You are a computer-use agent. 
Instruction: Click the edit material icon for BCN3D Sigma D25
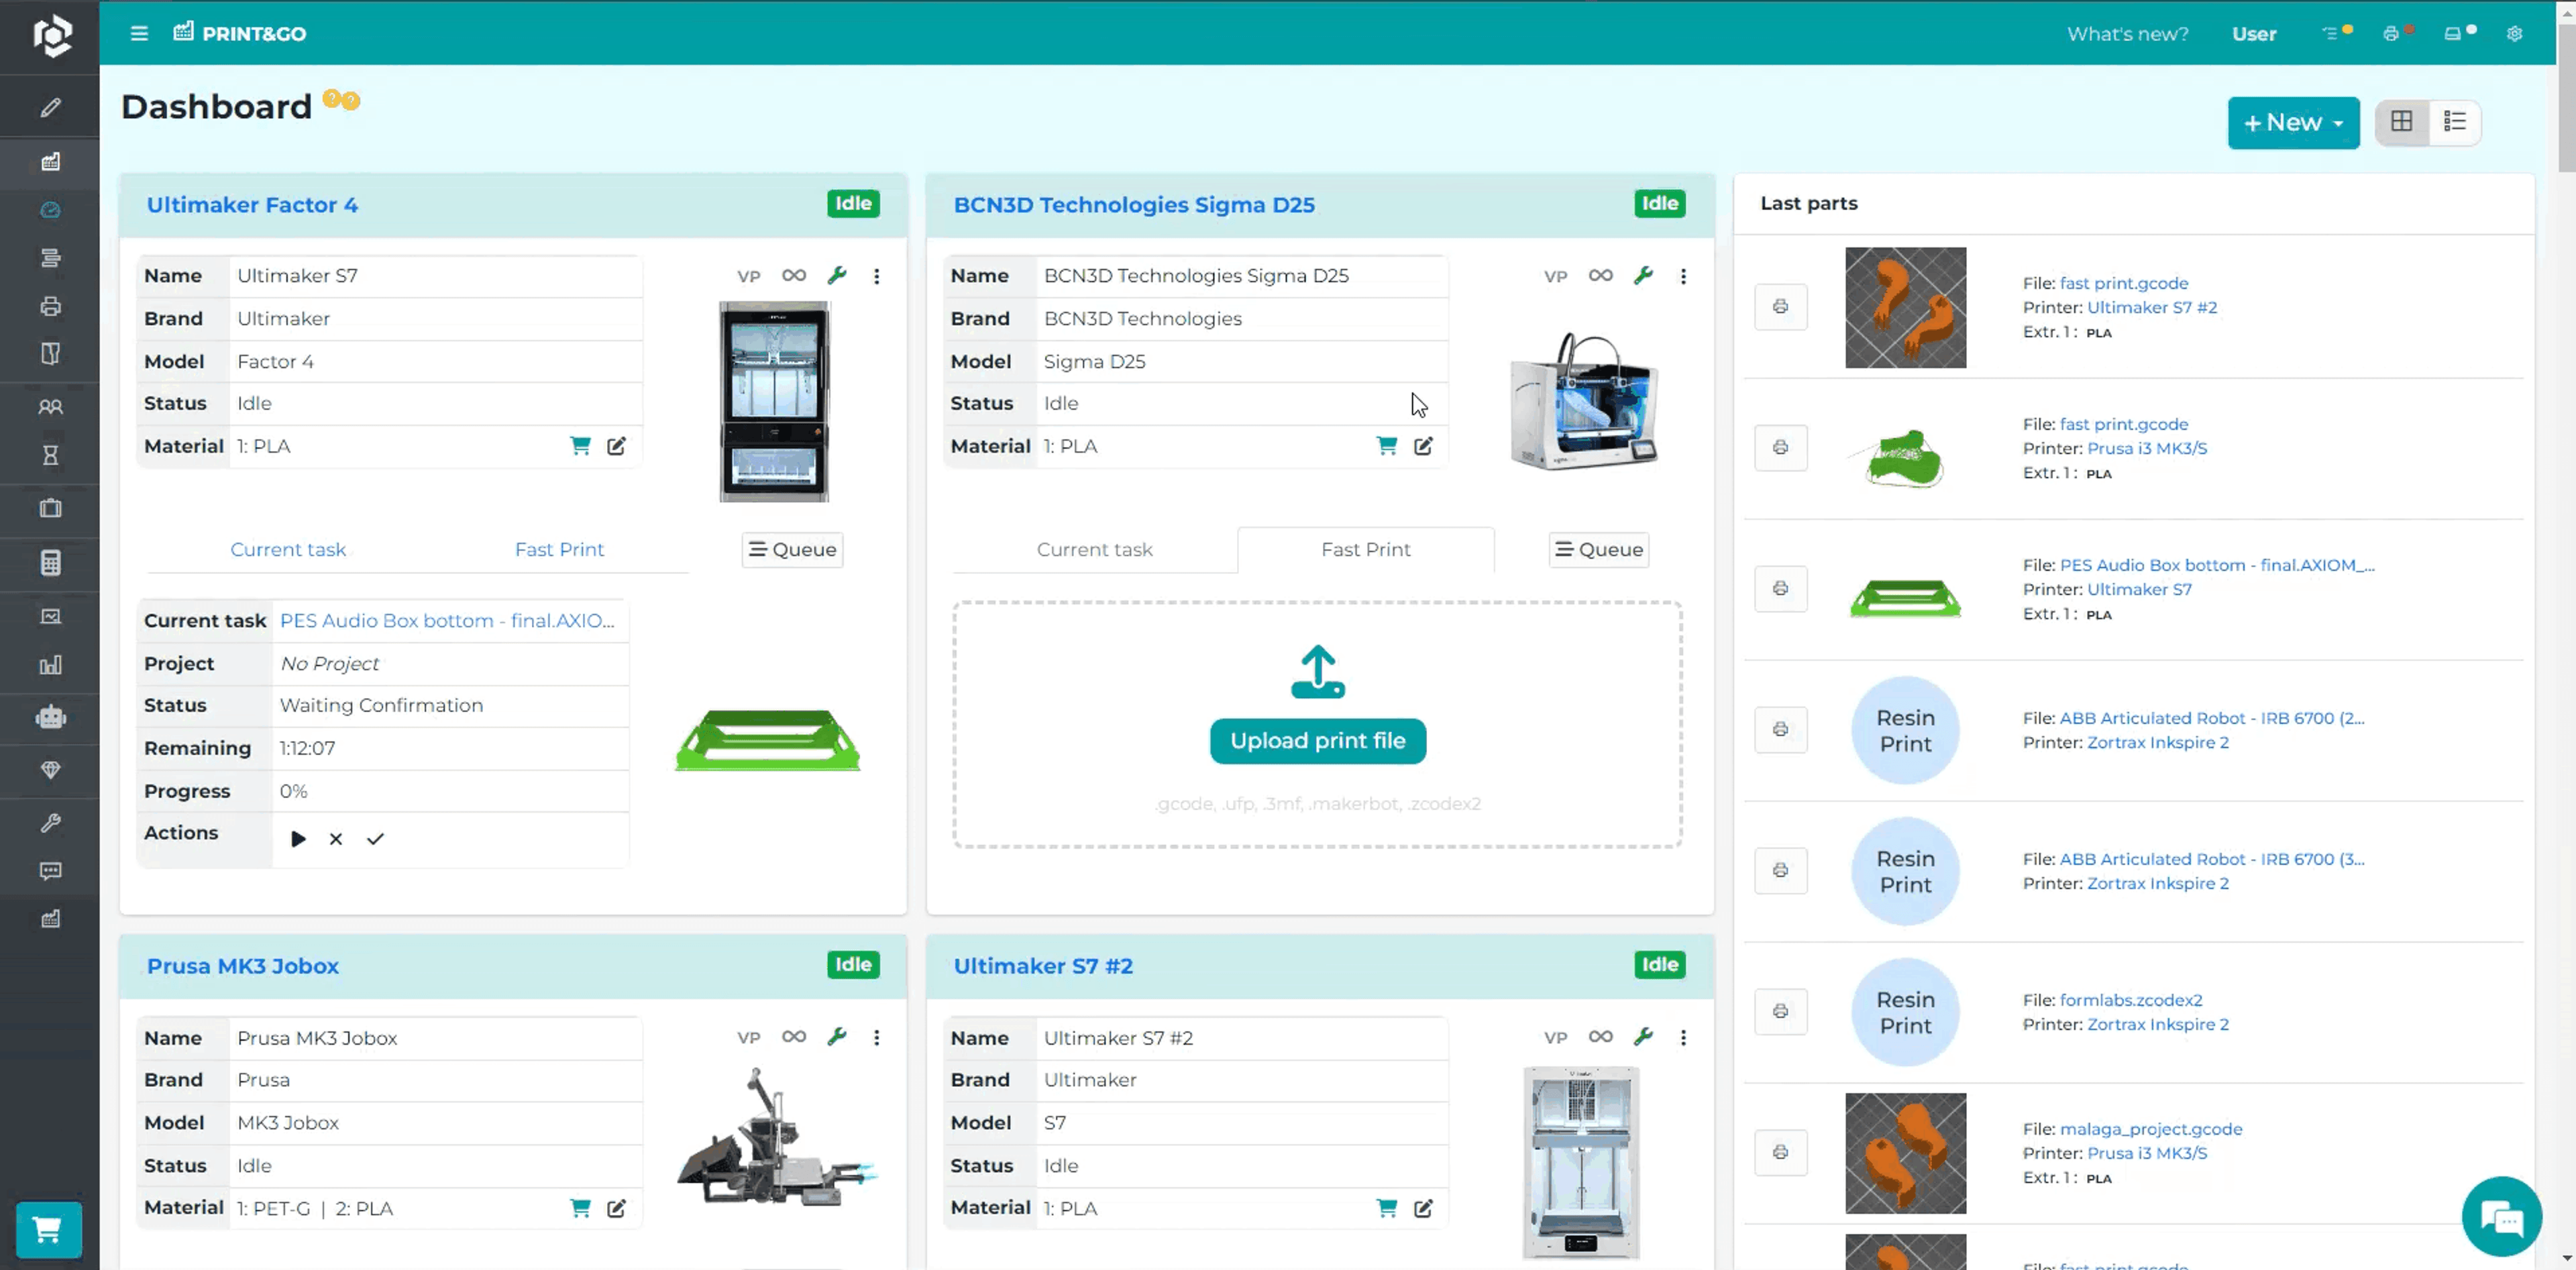point(1424,444)
